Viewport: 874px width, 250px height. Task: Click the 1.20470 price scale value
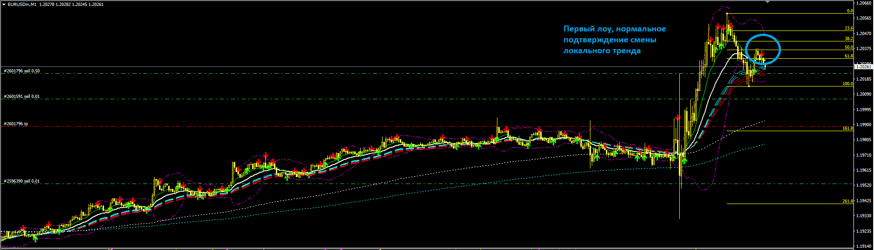point(864,34)
